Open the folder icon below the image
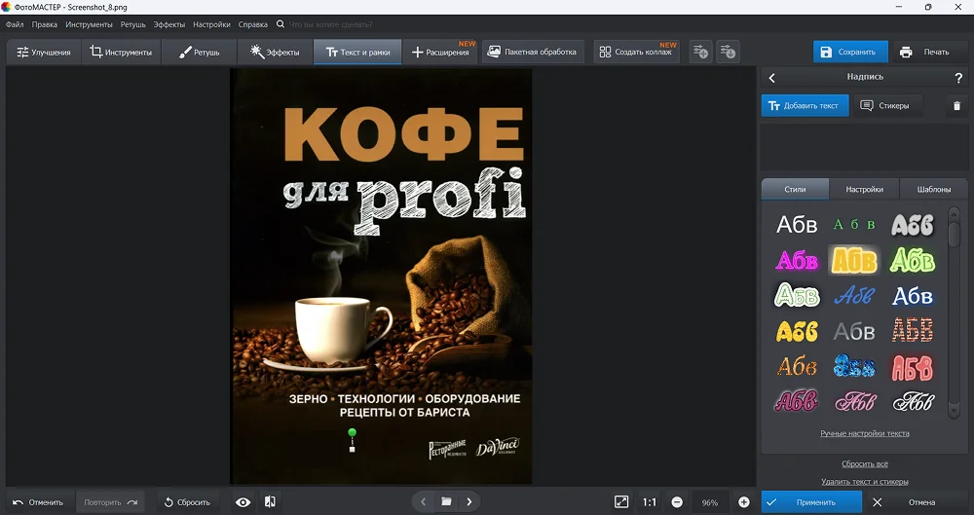The image size is (974, 515). (446, 502)
